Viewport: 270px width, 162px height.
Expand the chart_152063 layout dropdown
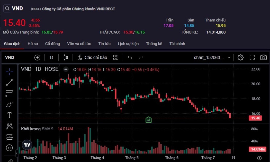click(229, 57)
